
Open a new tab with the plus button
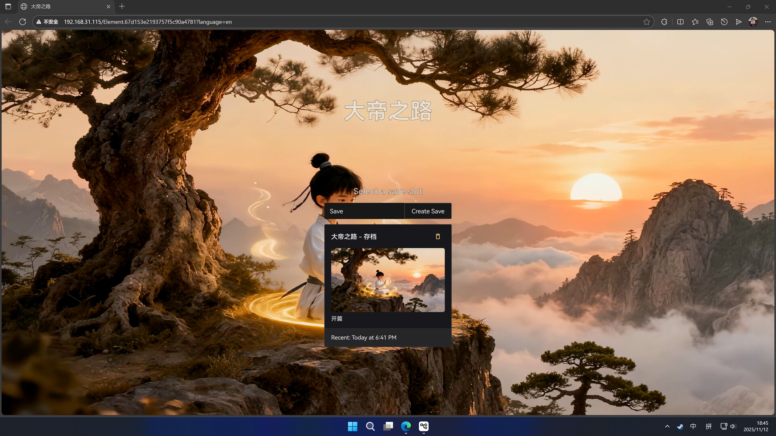122,6
